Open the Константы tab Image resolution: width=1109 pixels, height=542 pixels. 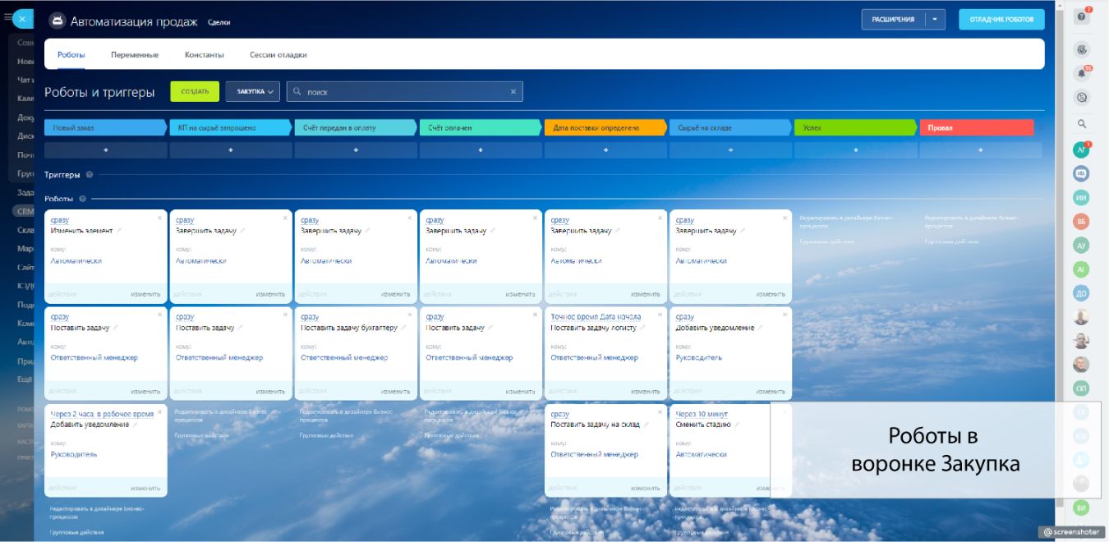205,55
